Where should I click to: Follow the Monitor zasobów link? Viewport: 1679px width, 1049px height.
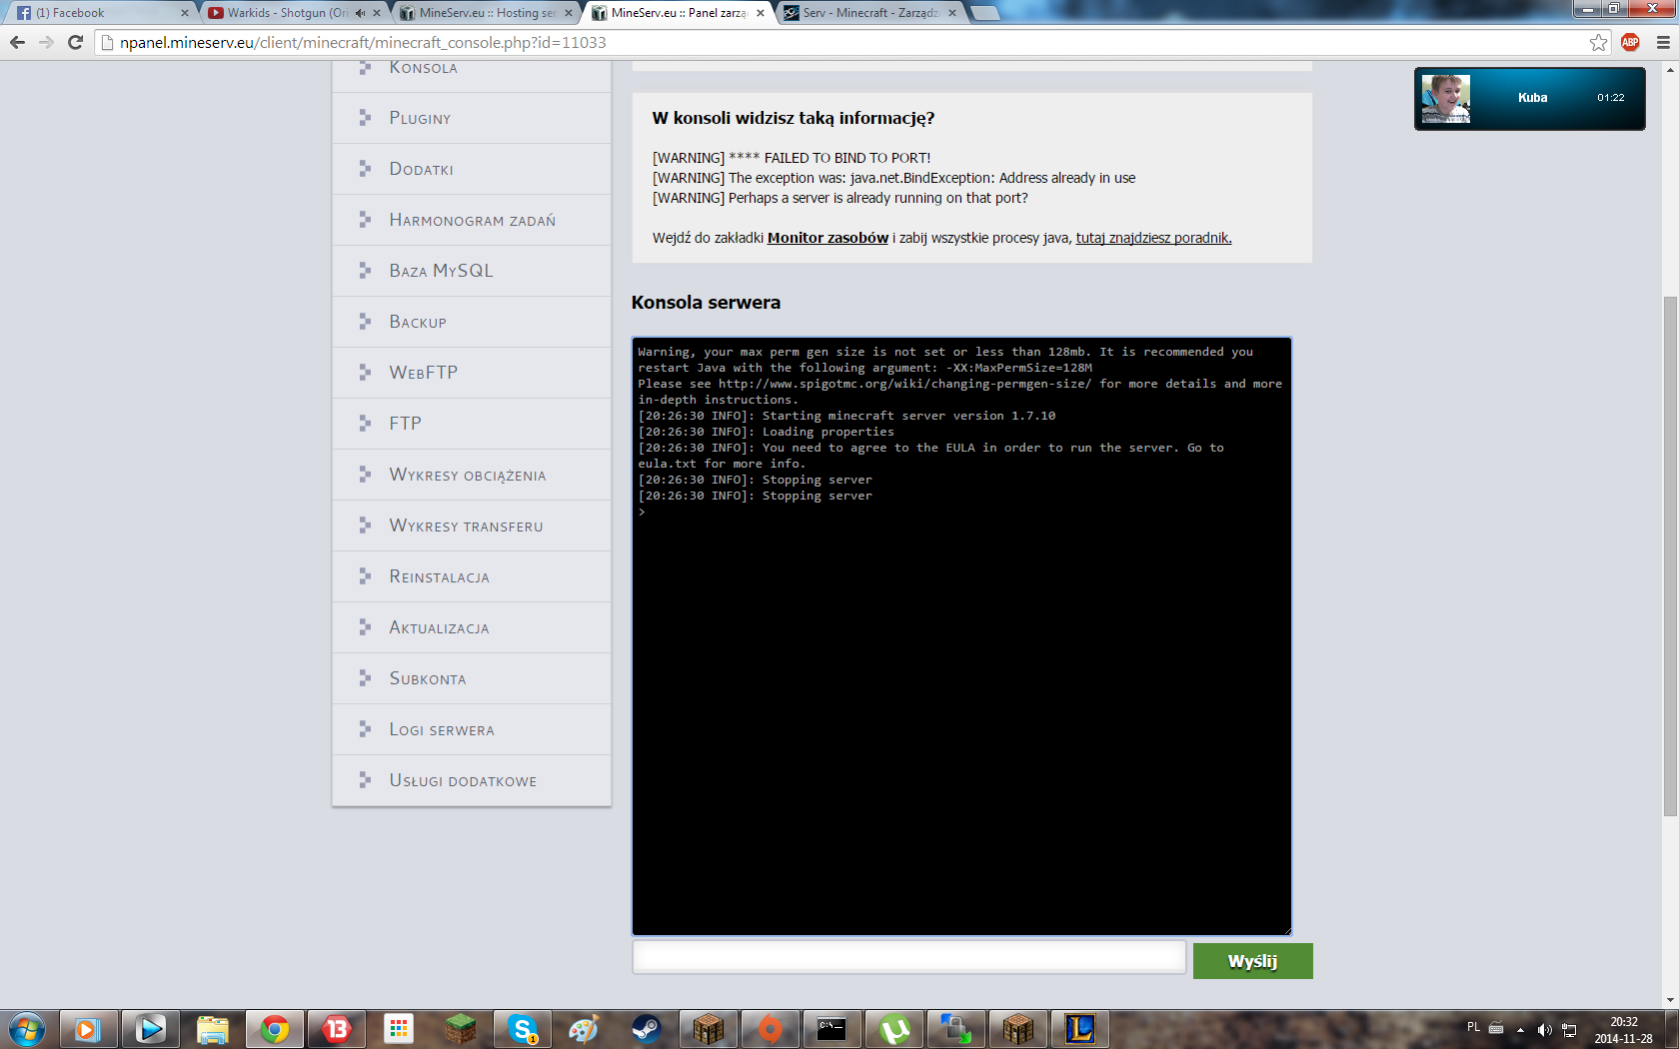click(x=828, y=238)
